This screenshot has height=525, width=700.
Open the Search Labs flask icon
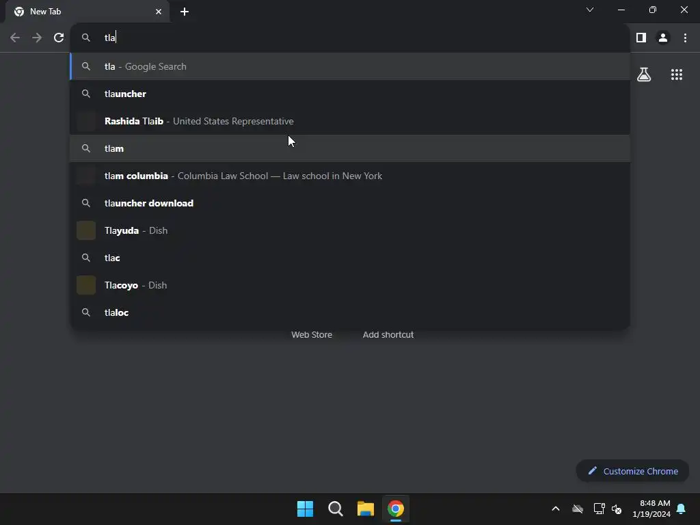pyautogui.click(x=644, y=75)
